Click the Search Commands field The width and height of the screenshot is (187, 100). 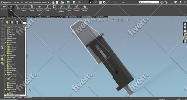(x=149, y=2)
